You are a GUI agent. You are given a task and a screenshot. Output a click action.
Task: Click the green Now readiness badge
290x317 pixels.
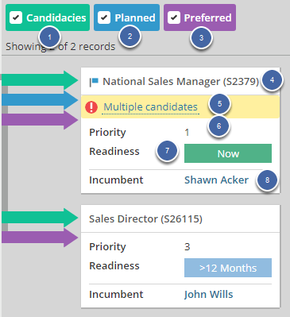(228, 153)
